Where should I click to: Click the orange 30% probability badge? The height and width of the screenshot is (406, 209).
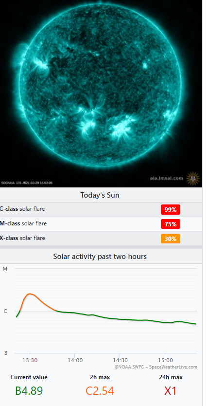click(x=171, y=239)
